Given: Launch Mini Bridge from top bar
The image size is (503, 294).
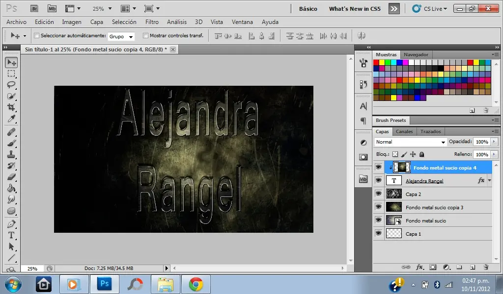Looking at the screenshot, I should pyautogui.click(x=52, y=8).
